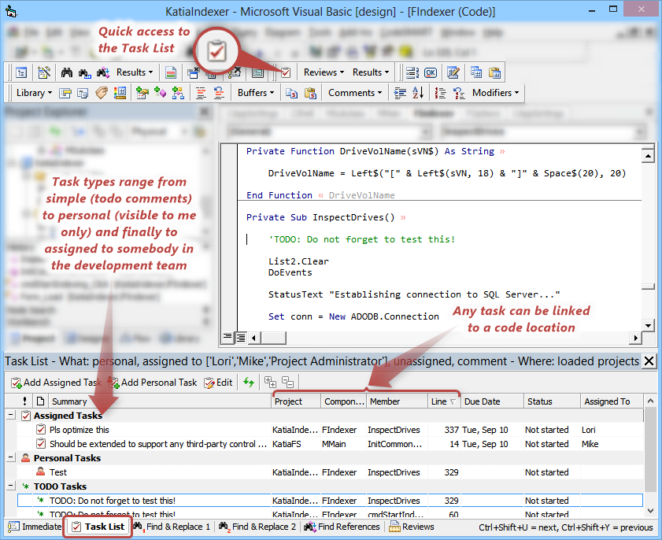Sort by the Line column header
The height and width of the screenshot is (540, 662).
pos(444,401)
